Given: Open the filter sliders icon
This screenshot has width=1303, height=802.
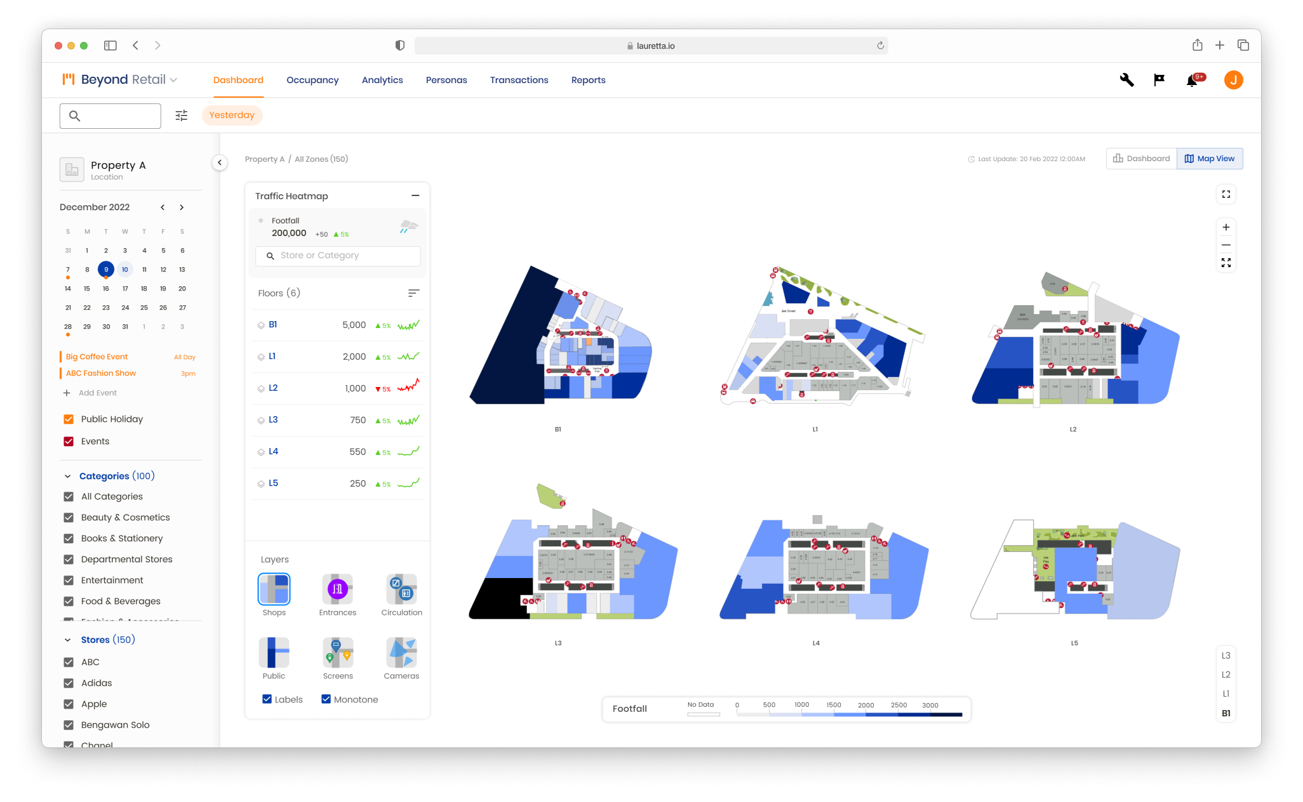Looking at the screenshot, I should coord(182,115).
